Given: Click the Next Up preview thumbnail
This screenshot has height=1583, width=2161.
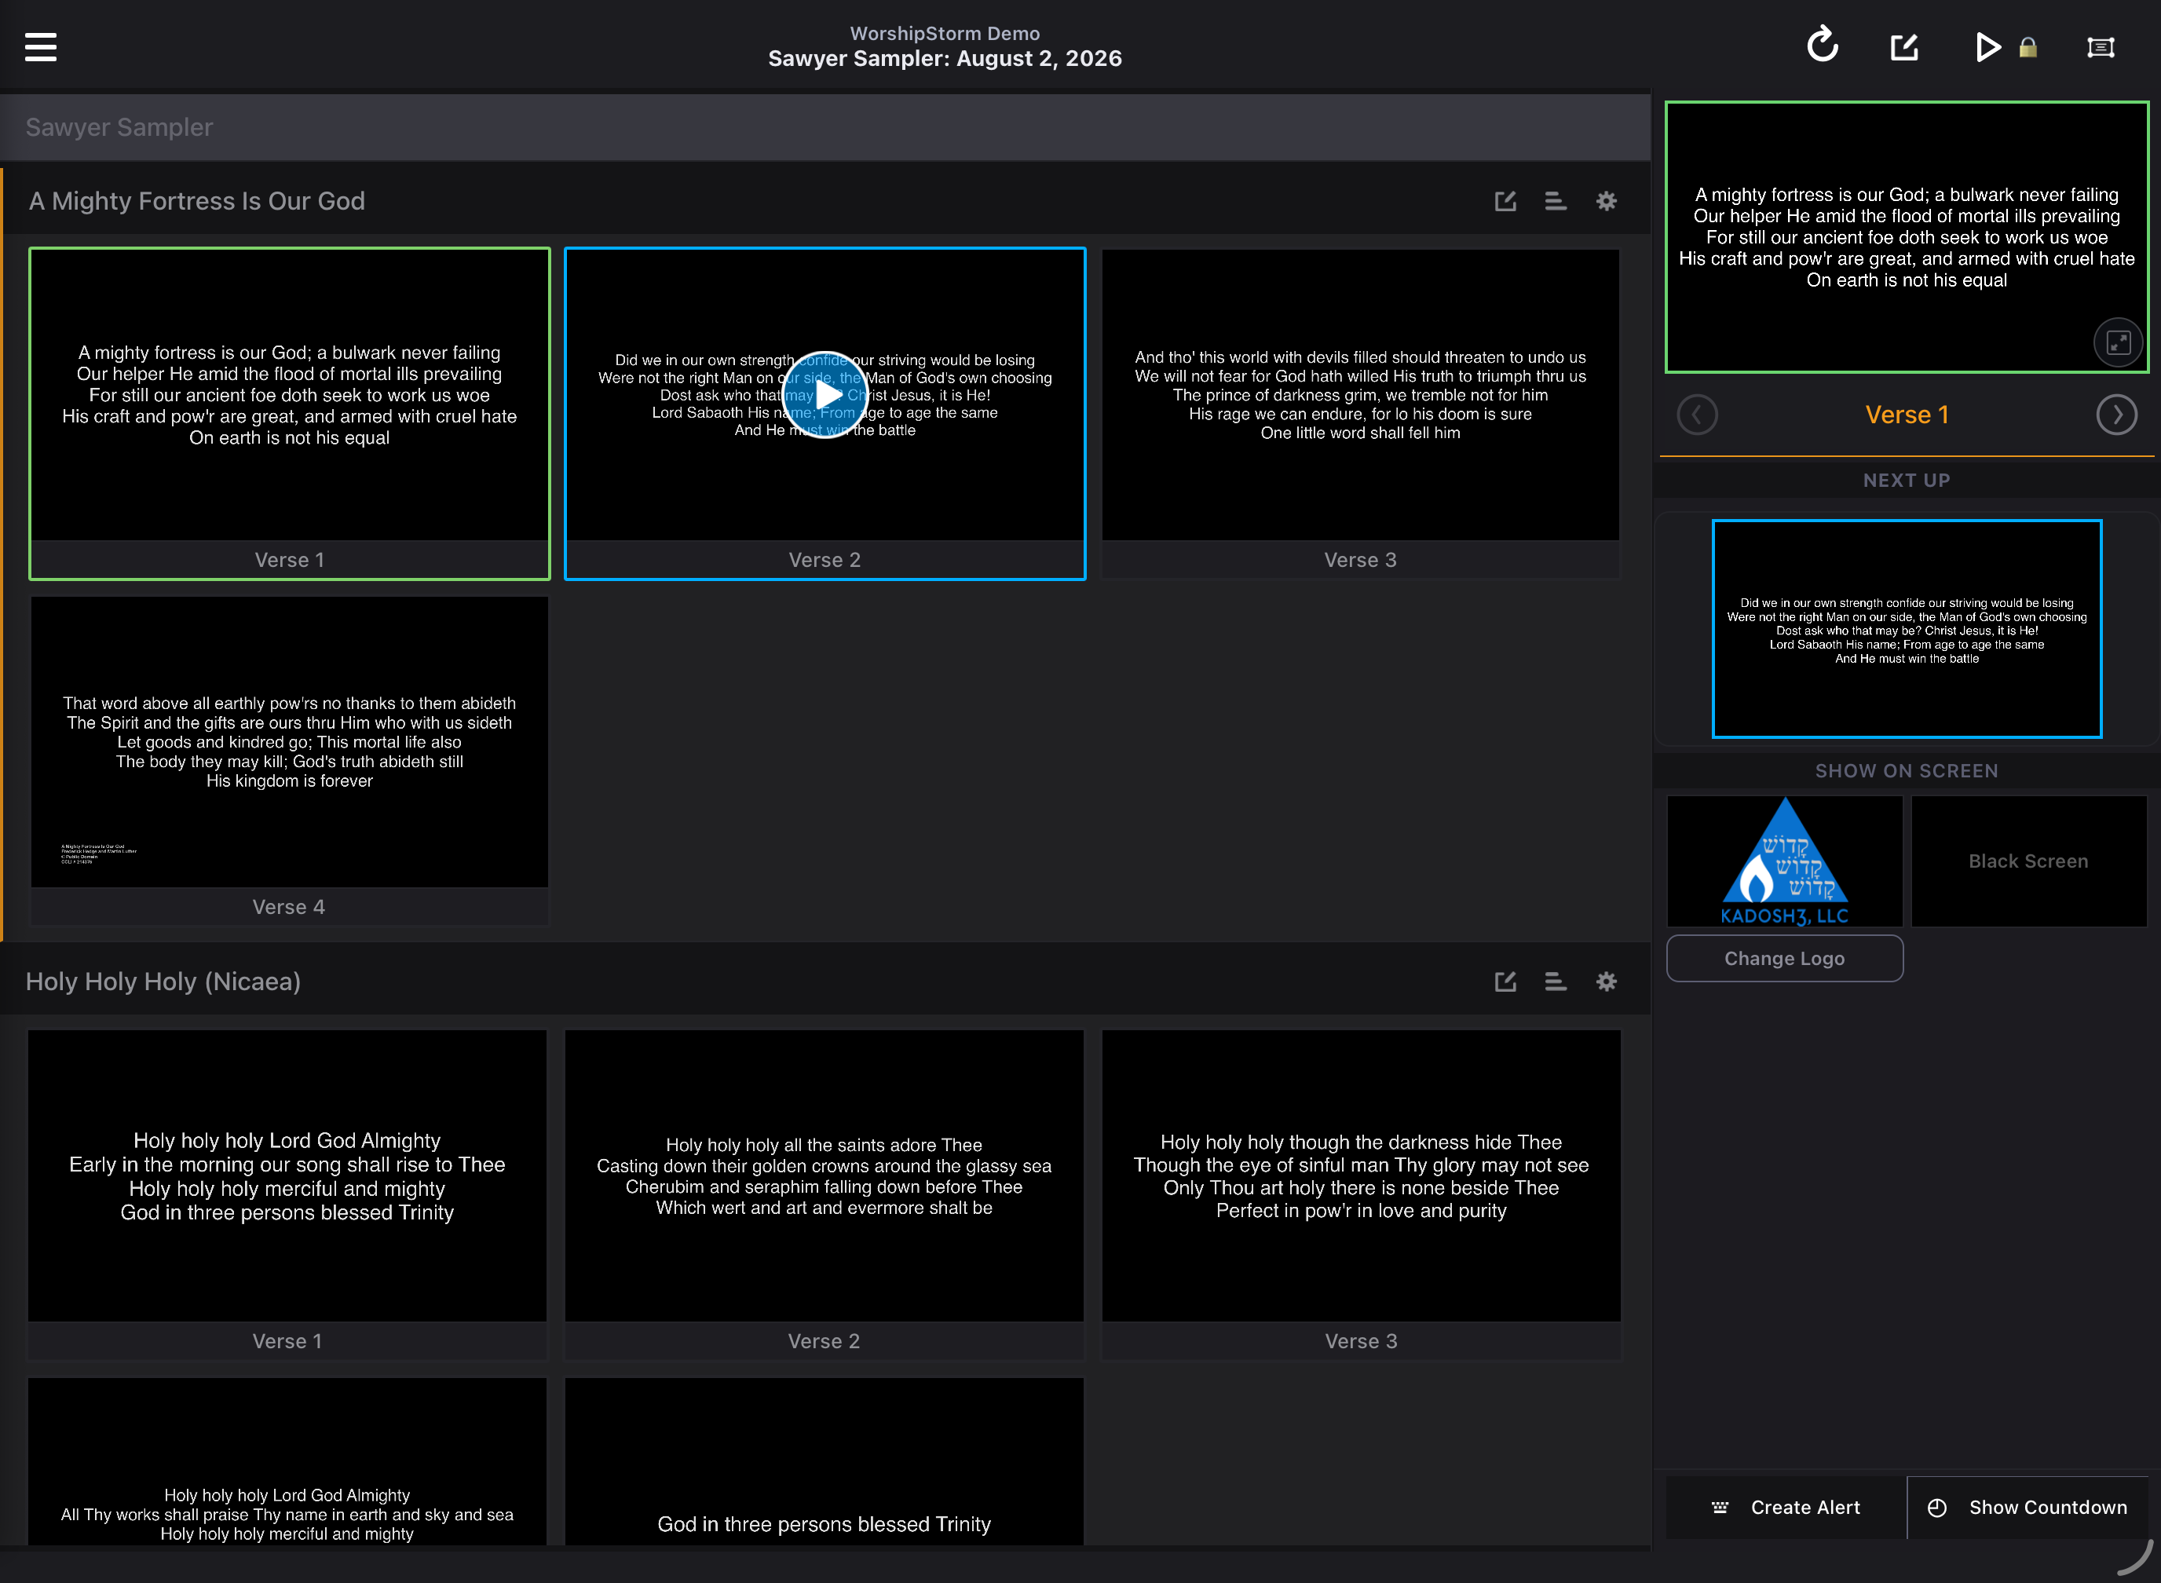Looking at the screenshot, I should [x=1906, y=629].
